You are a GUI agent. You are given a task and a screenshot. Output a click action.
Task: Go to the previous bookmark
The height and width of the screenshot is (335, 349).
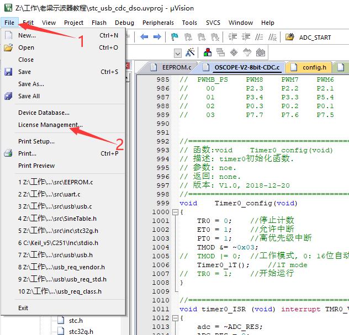click(x=188, y=37)
